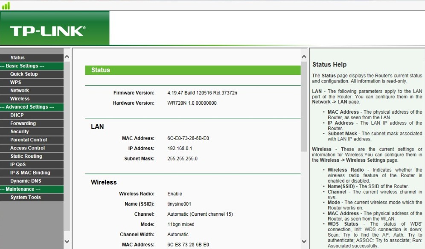Click the firmware version value 4.19.47
The width and height of the screenshot is (425, 249).
point(202,93)
